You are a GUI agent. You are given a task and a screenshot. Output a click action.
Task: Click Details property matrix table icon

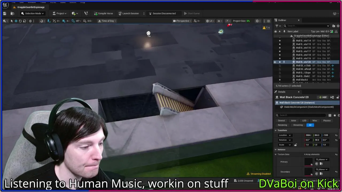[330, 115]
